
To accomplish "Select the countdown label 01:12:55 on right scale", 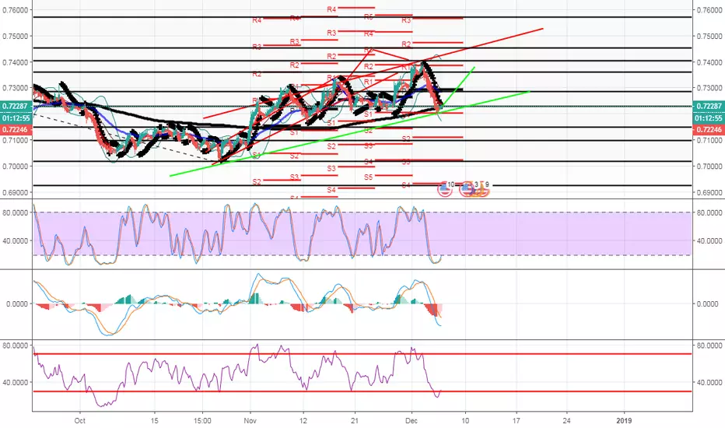I will [x=709, y=118].
